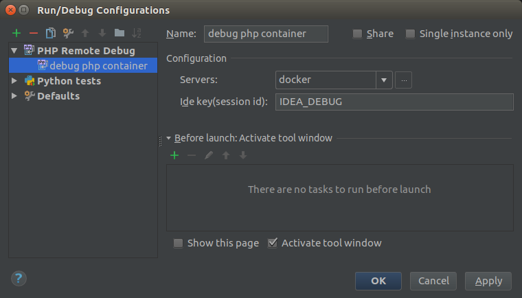Click the PHP Remote Debug type icon
Screen dimensions: 522x298
point(29,50)
